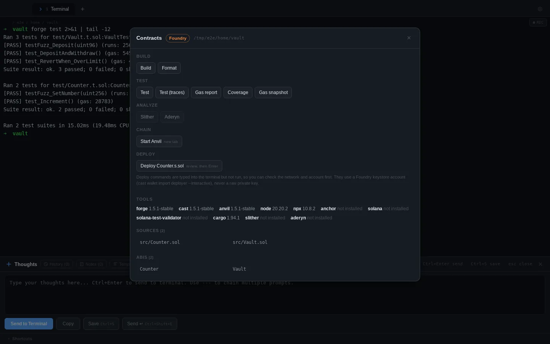This screenshot has width=550, height=344.
Task: Select the Vault ABI entry
Action: click(239, 269)
